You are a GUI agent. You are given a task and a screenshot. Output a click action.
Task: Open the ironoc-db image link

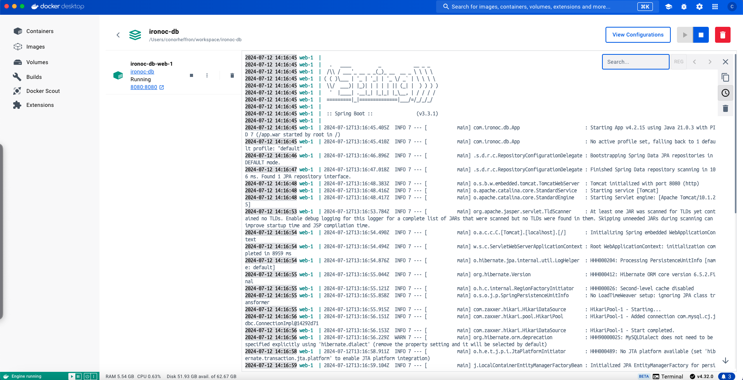tap(142, 71)
